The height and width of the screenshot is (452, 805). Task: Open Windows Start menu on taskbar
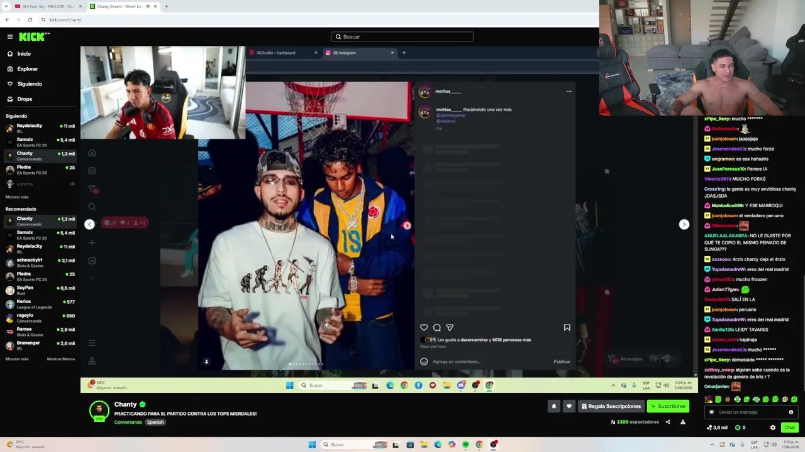312,445
